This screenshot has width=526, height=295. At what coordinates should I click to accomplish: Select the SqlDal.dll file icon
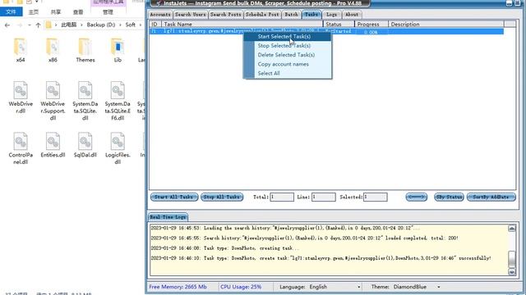(85, 142)
